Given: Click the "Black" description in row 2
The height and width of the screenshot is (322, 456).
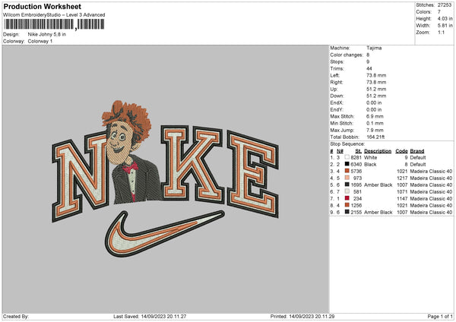Looking at the screenshot, I should click(x=370, y=164).
